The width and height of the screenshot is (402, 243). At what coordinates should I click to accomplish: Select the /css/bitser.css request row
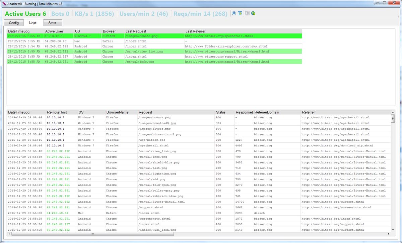point(199,140)
